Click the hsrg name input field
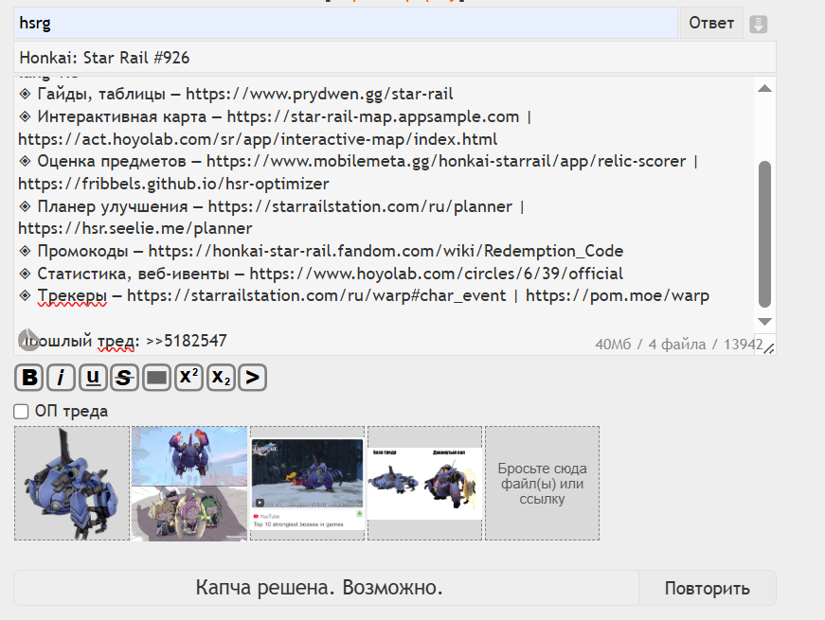Screen dimensions: 825x620 (346, 23)
